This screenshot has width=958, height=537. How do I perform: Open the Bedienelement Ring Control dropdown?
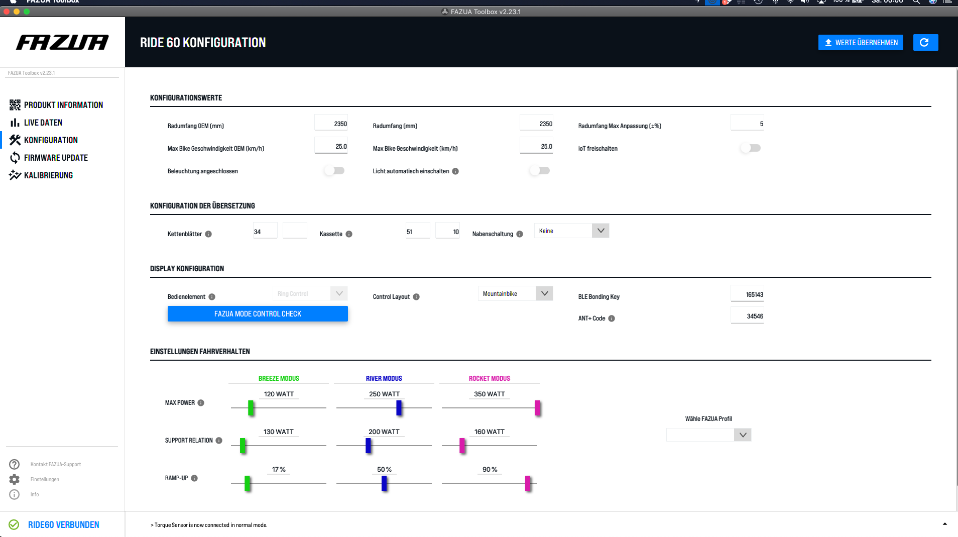[x=310, y=294]
